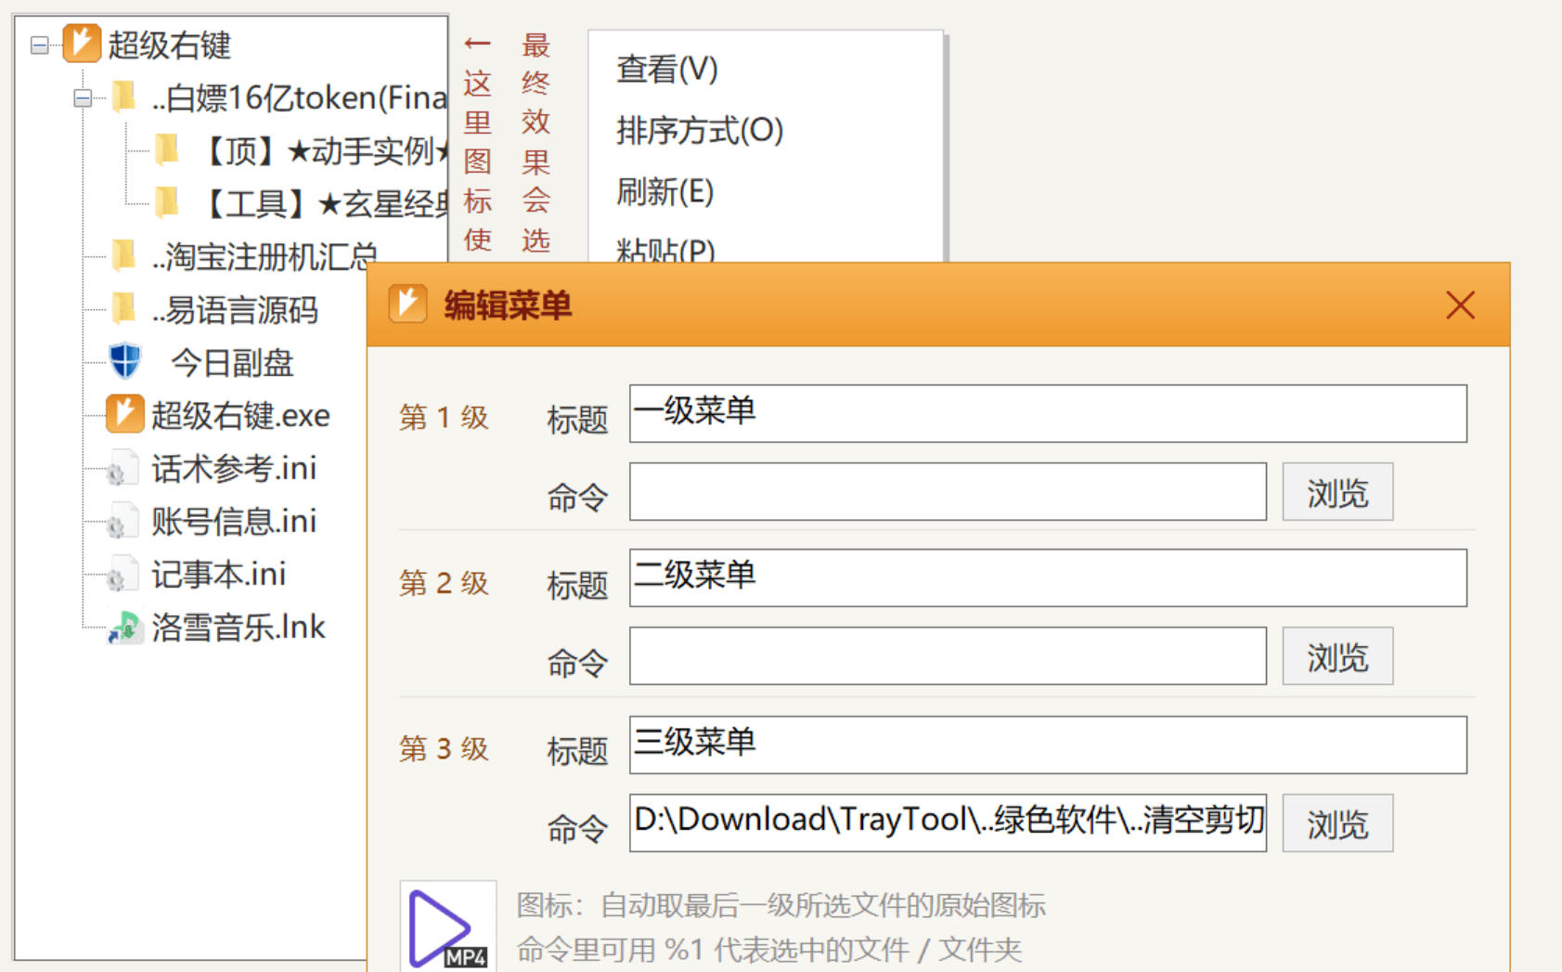Click the 记事本.ini file icon

tap(121, 574)
